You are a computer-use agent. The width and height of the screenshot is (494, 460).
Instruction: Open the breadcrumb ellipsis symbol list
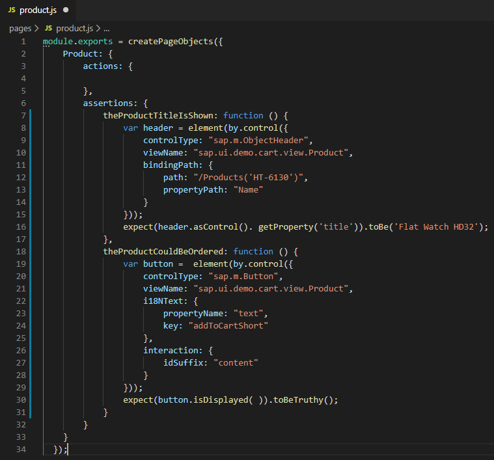(x=107, y=29)
